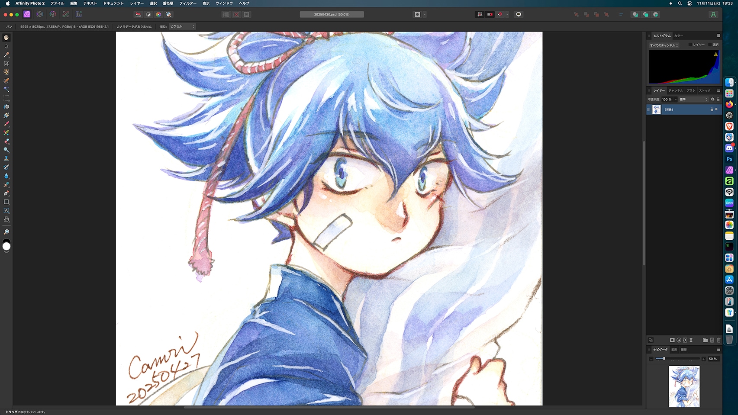This screenshot has height=415, width=738.
Task: Select the Zoom magnifier tool
Action: coord(6,232)
